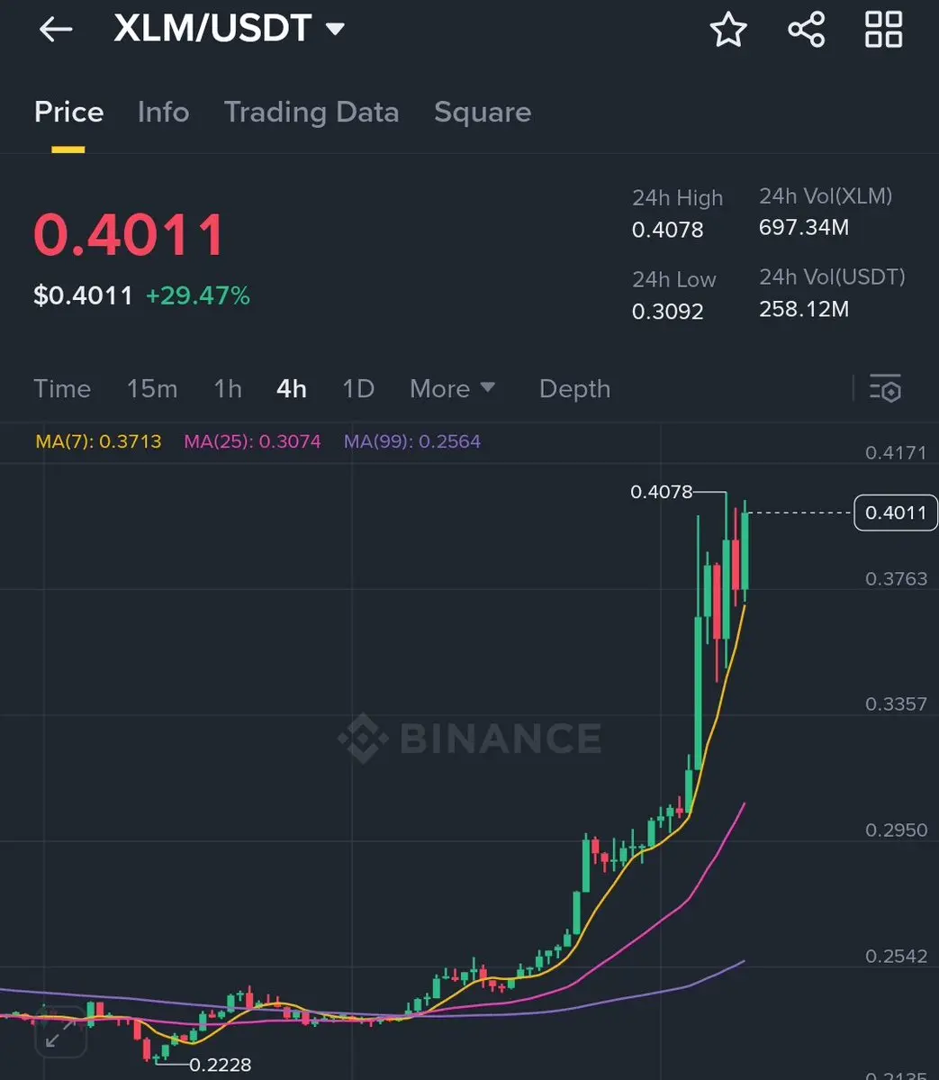Tap the 24h Vol(USDT) label
939x1080 pixels.
pyautogui.click(x=832, y=277)
